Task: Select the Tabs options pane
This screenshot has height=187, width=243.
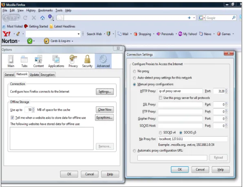Action: (x=24, y=61)
